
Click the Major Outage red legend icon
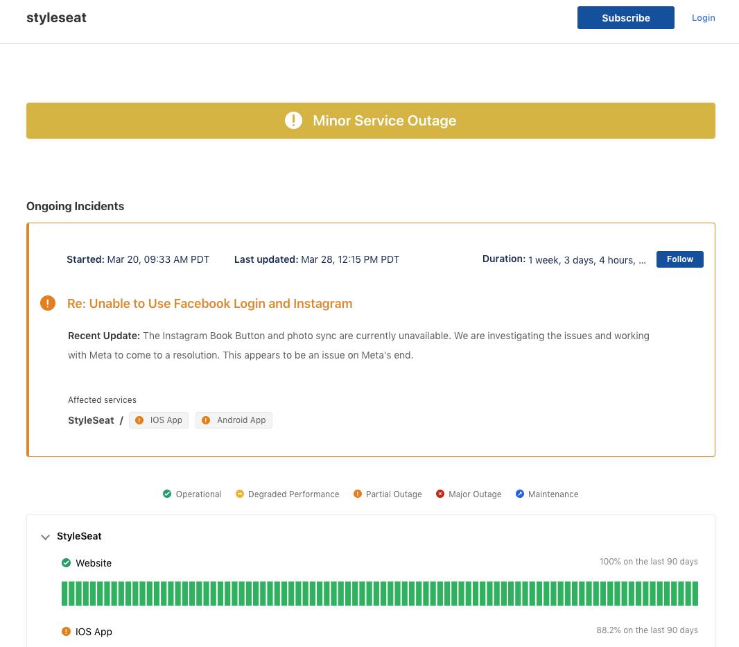pos(440,494)
